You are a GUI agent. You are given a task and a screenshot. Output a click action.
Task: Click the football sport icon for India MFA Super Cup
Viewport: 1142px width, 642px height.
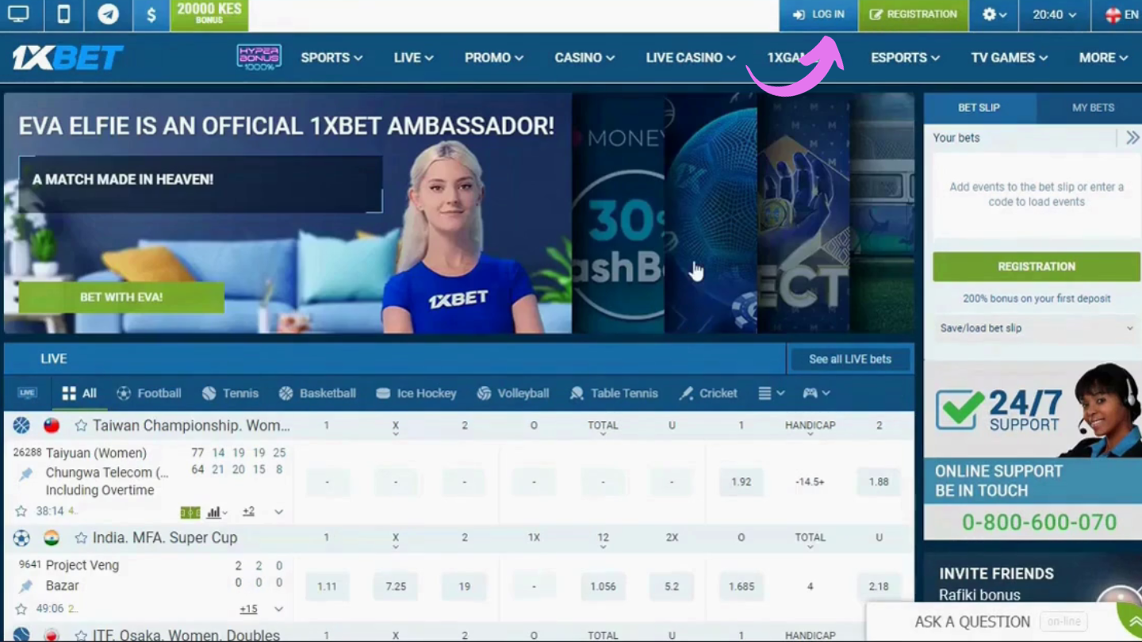pos(21,537)
